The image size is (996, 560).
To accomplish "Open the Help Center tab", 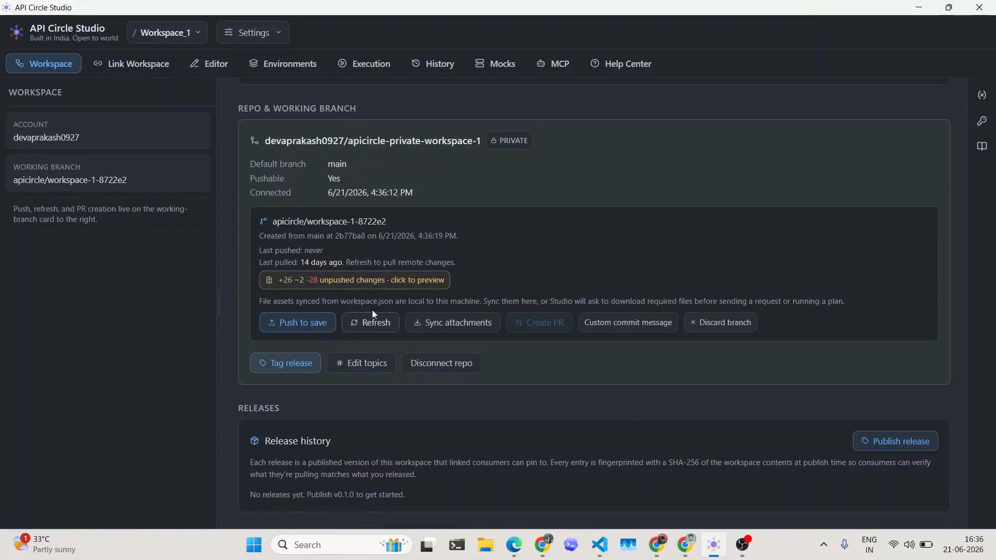I will click(x=621, y=63).
